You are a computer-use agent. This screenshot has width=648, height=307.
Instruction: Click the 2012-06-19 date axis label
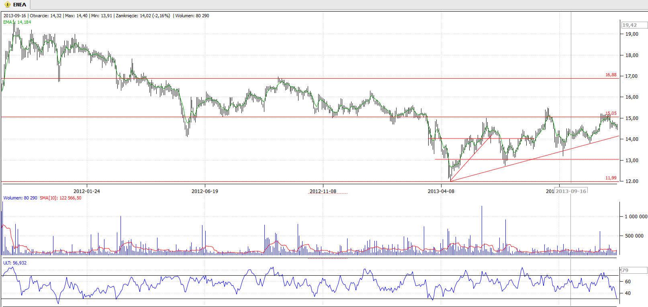pos(205,191)
